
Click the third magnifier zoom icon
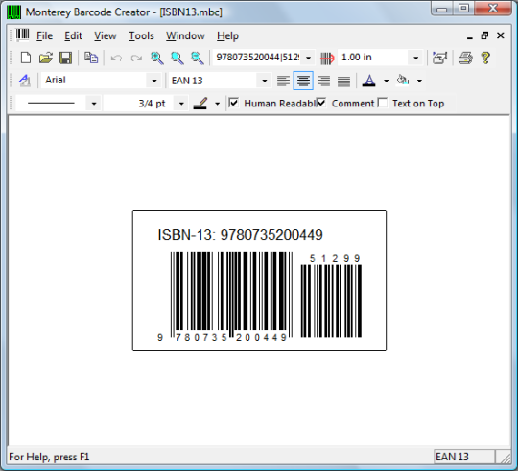pyautogui.click(x=198, y=58)
